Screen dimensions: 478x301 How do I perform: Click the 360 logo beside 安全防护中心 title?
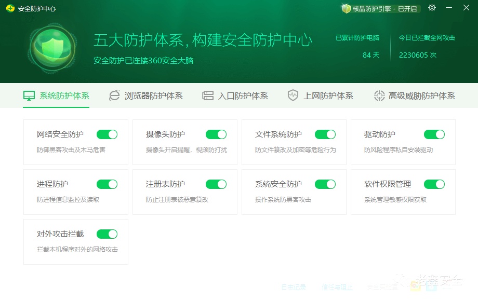click(x=10, y=8)
